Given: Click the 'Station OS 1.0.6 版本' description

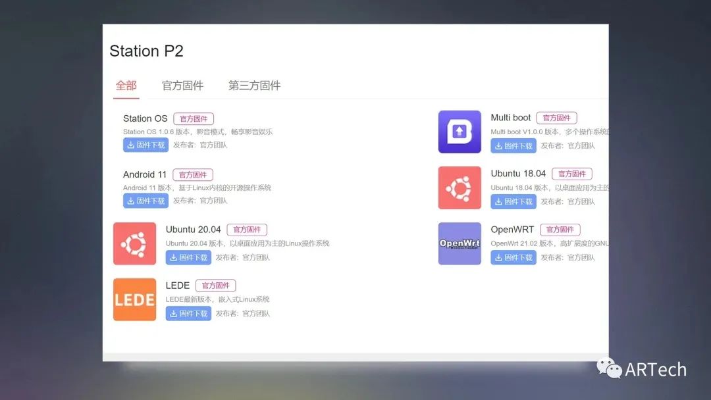Looking at the screenshot, I should [x=197, y=132].
